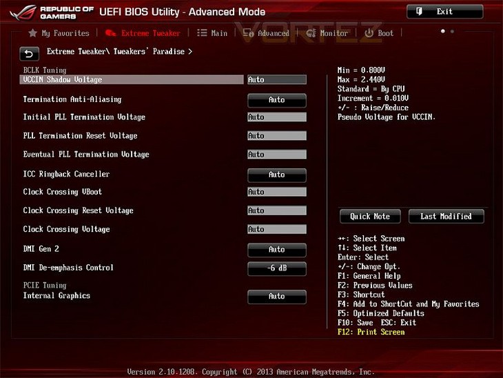Click Eventual PLL Termination Voltage field

[277, 154]
